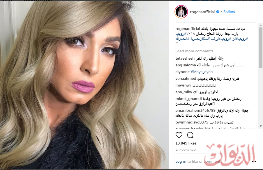Click the Follow link
This screenshot has width=263, height=170.
tap(229, 12)
